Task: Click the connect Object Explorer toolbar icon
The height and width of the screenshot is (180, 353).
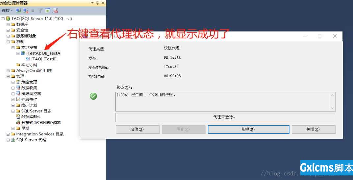Action: pyautogui.click(x=18, y=10)
